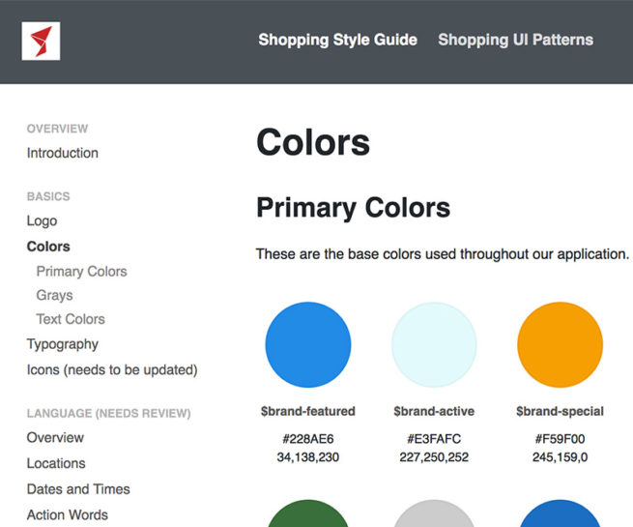Image resolution: width=633 pixels, height=527 pixels.
Task: Jump to the Grays subsection
Action: [x=54, y=295]
